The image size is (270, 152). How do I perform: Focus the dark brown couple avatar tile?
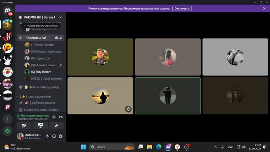tap(235, 96)
